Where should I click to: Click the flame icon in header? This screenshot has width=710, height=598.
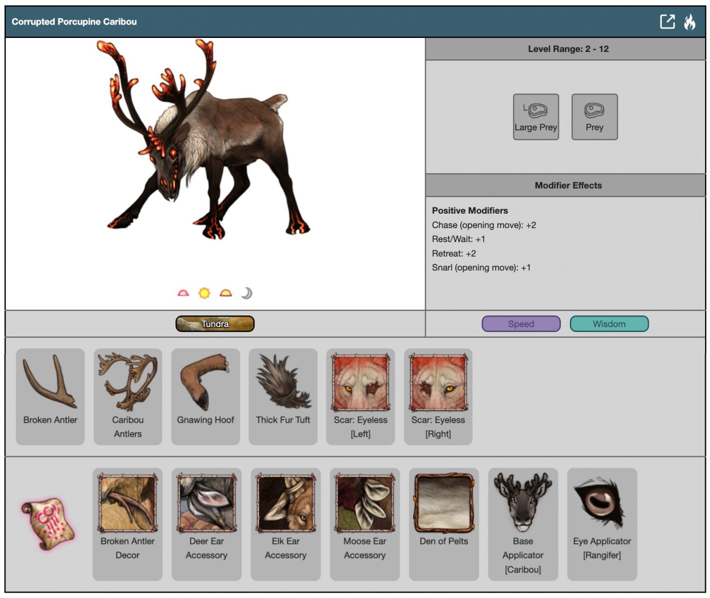(x=690, y=21)
